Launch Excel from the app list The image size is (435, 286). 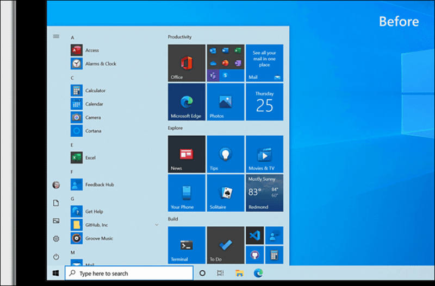(x=83, y=157)
